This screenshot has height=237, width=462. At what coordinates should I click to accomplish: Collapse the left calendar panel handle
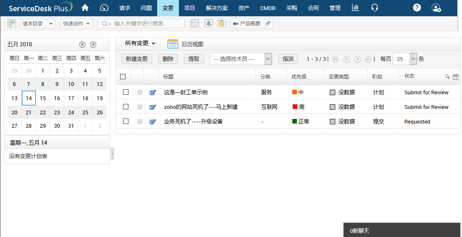[112, 154]
